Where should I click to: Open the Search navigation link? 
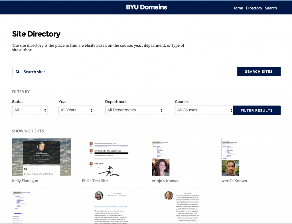point(271,8)
